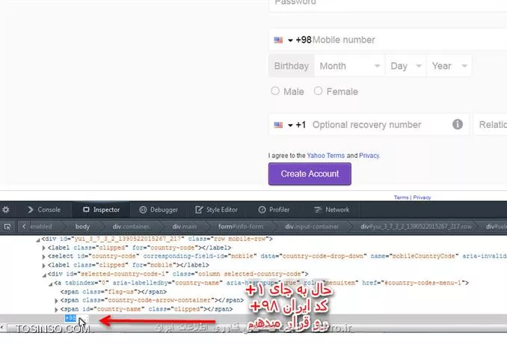Open the Style Editor tab
The height and width of the screenshot is (345, 507).
tap(217, 210)
